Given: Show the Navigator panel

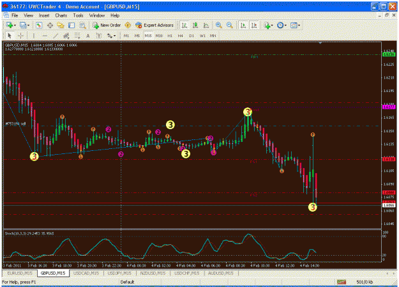Looking at the screenshot, I should point(61,25).
